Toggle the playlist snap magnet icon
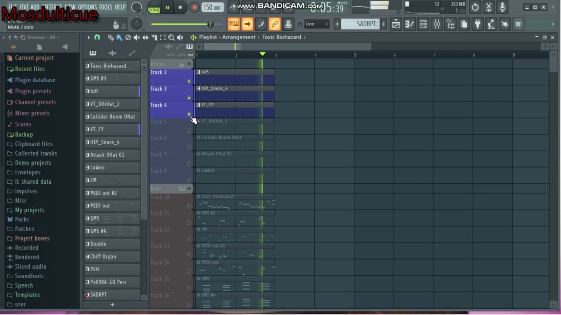Image resolution: width=561 pixels, height=315 pixels. coord(97,38)
